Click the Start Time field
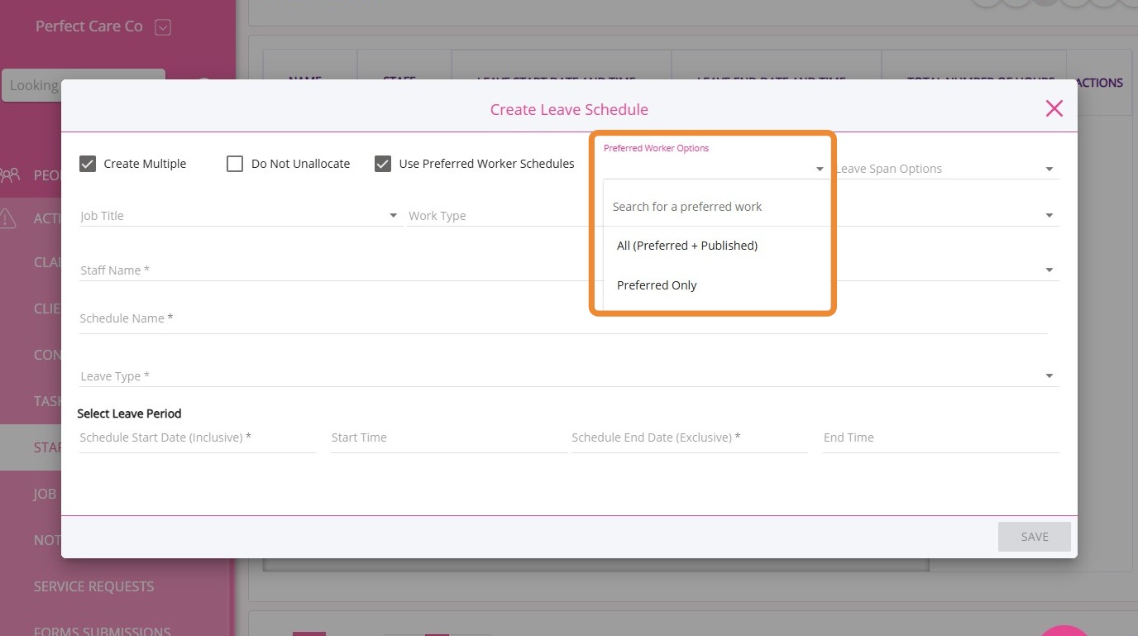This screenshot has width=1138, height=636. point(448,438)
